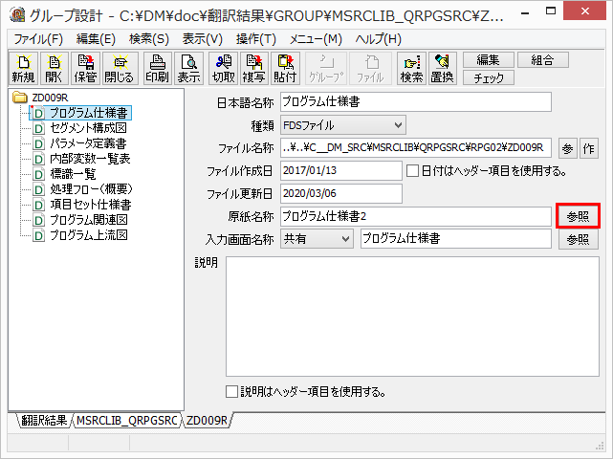Click the ファイル toolbar icon
Screen dimensions: 613x459
coord(370,69)
